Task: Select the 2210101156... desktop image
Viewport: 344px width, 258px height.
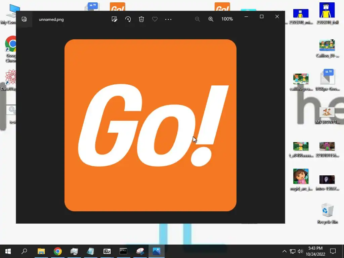Action: tap(327, 149)
